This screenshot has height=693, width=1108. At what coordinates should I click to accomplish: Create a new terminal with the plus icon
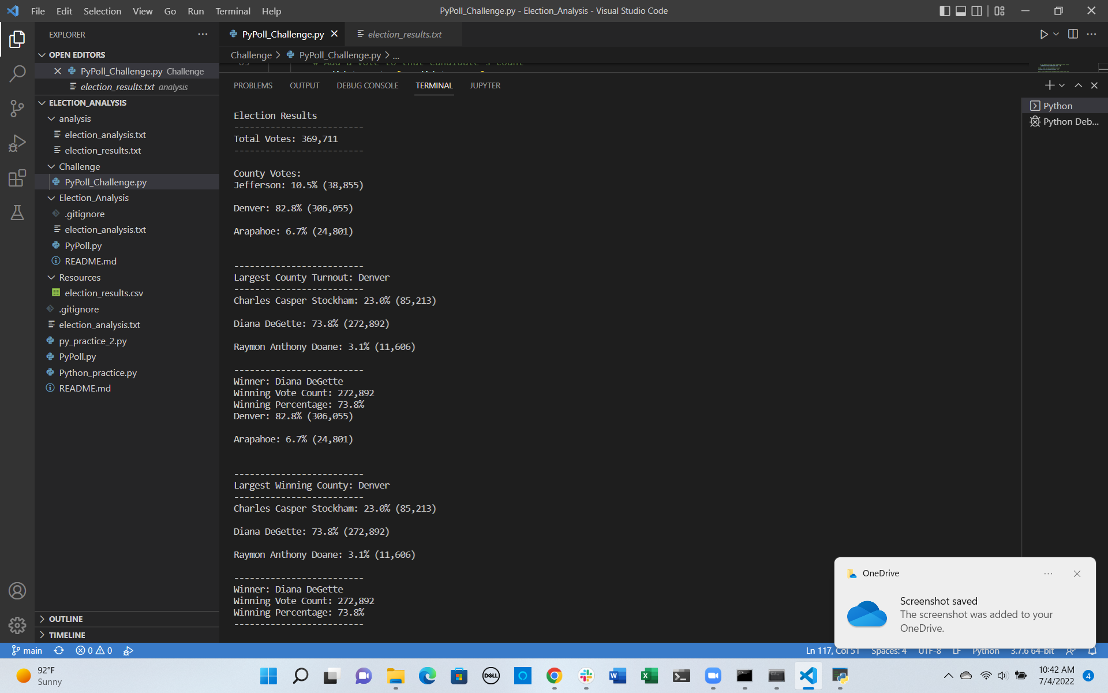tap(1049, 85)
